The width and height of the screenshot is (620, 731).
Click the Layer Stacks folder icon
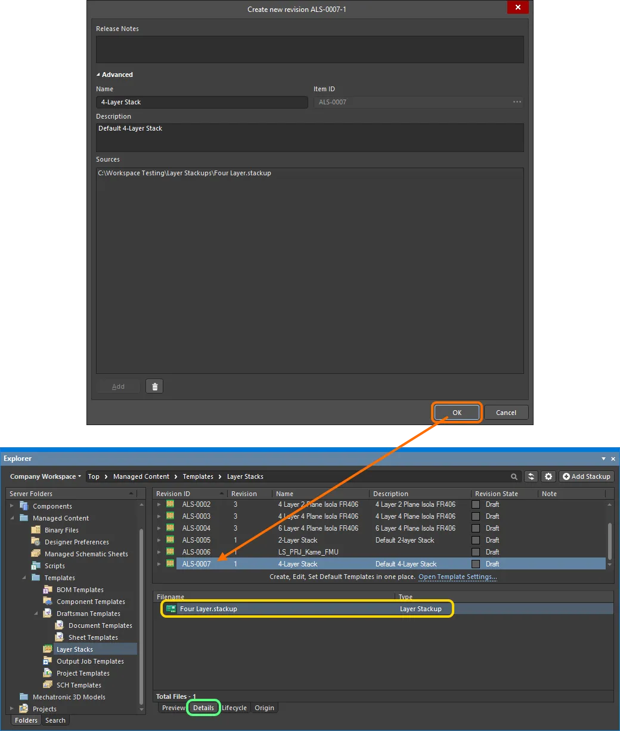(48, 649)
